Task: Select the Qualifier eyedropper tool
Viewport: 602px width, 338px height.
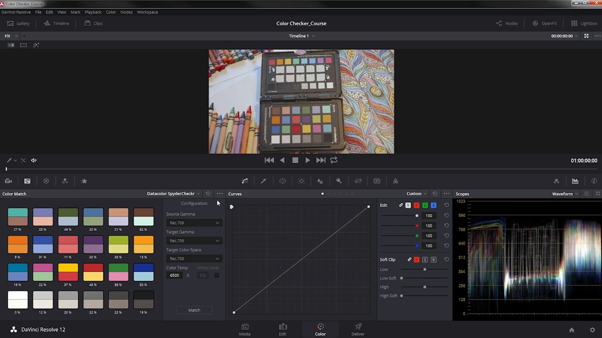Action: (263, 181)
